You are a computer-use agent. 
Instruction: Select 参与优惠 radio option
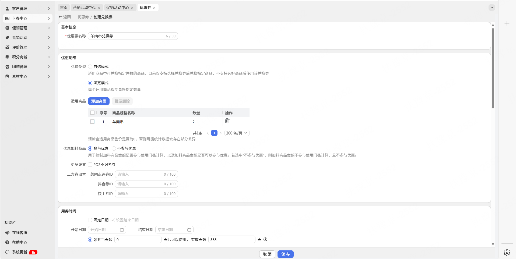pyautogui.click(x=90, y=148)
